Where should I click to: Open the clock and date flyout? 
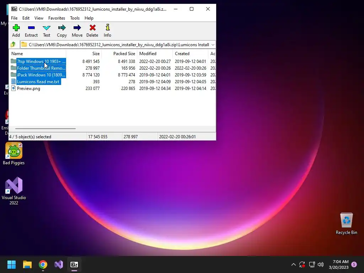pos(339,264)
